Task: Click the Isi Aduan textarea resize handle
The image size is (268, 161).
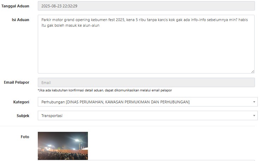Action: pos(252,72)
